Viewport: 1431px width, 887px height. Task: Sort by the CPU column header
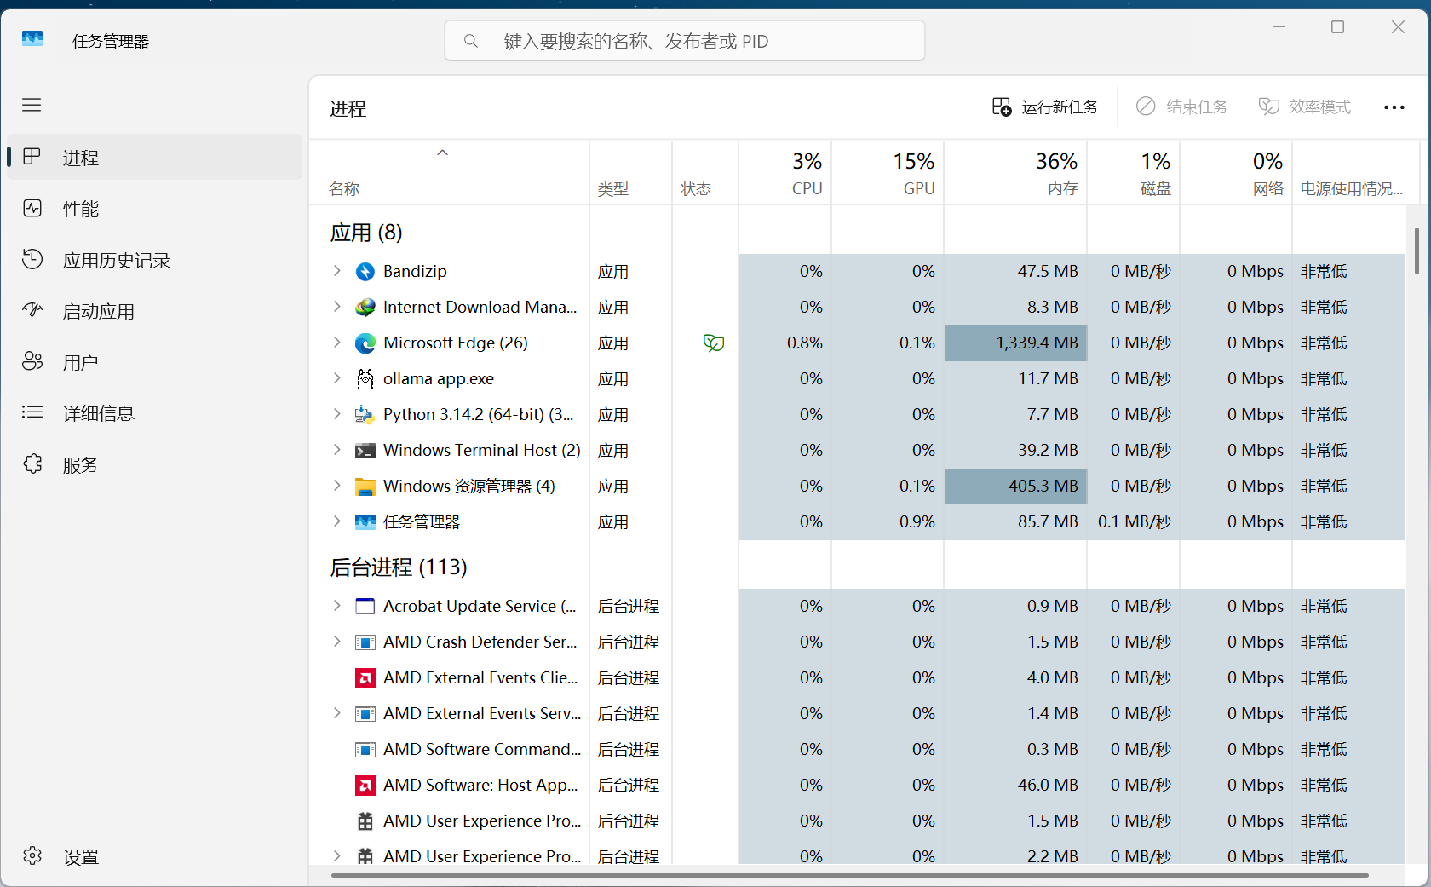785,173
